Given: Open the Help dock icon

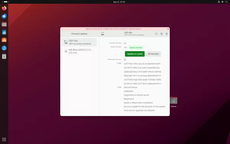Looking at the screenshot, I should [4, 48].
